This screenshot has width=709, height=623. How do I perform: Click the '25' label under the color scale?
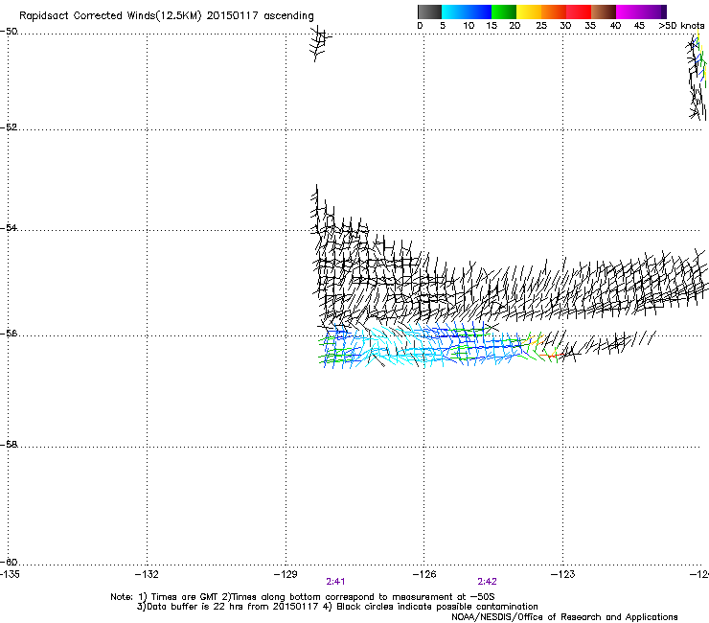541,26
